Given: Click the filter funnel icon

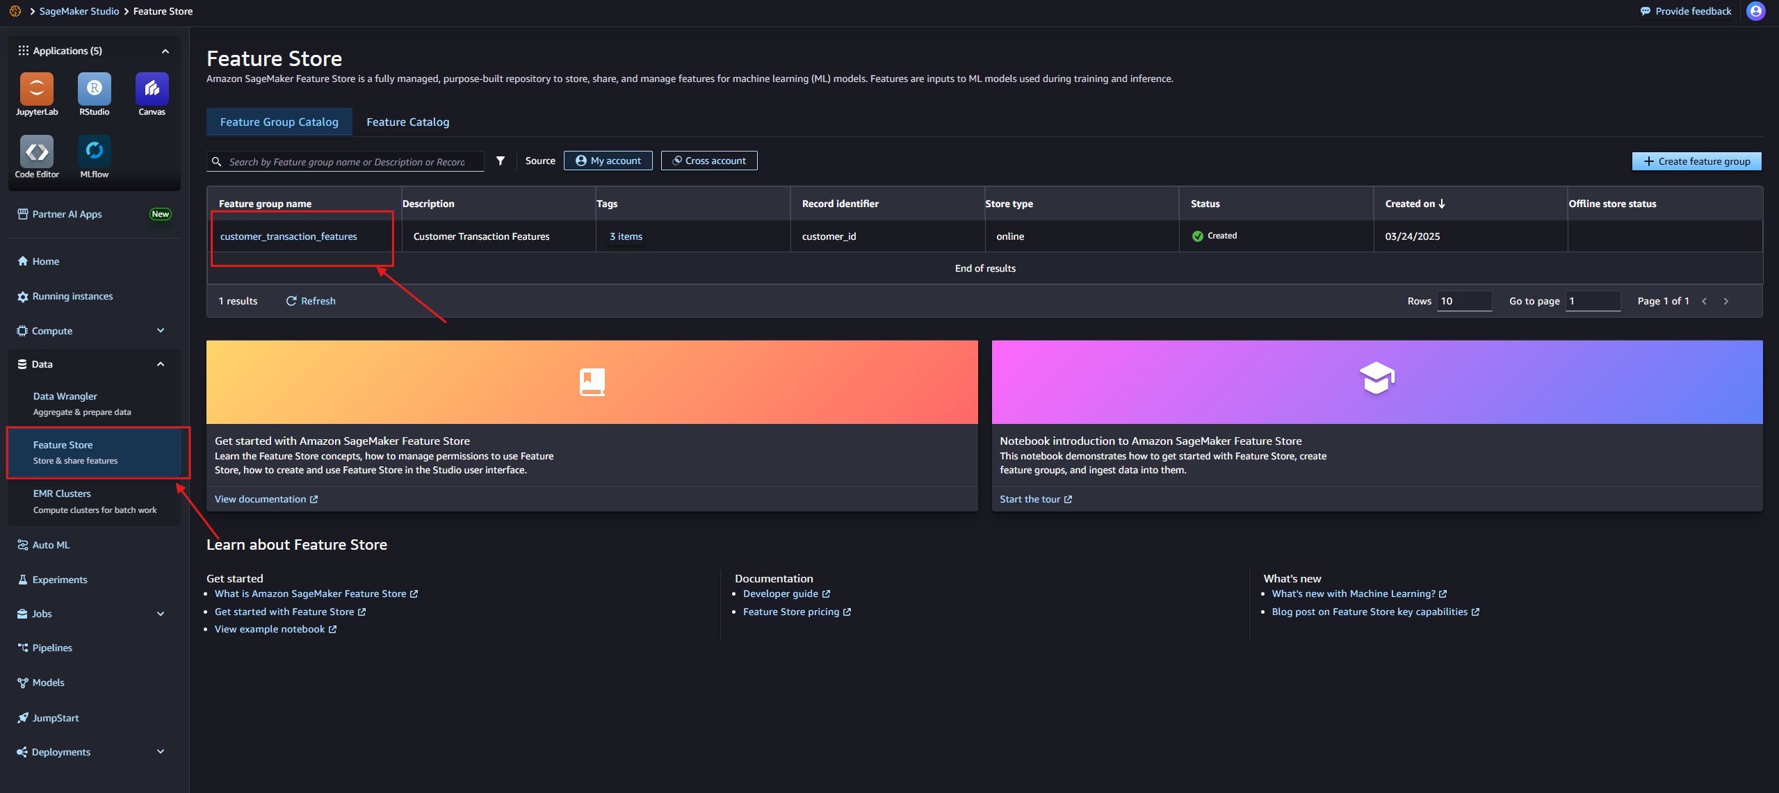Looking at the screenshot, I should 500,161.
